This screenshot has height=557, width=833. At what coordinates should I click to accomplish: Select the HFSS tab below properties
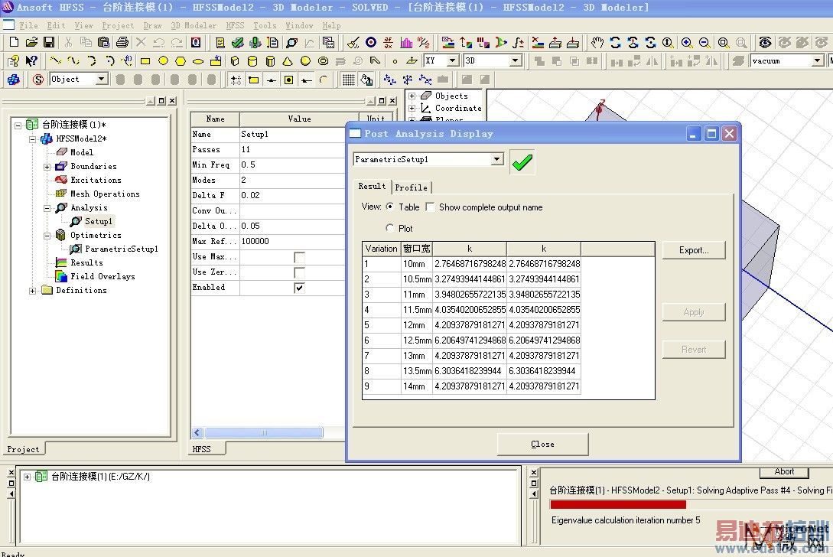pyautogui.click(x=202, y=449)
